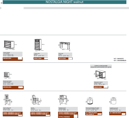129x118 pixels.
Task: Click the 3-drawer writing desk code bar
Action: (x=101, y=87)
